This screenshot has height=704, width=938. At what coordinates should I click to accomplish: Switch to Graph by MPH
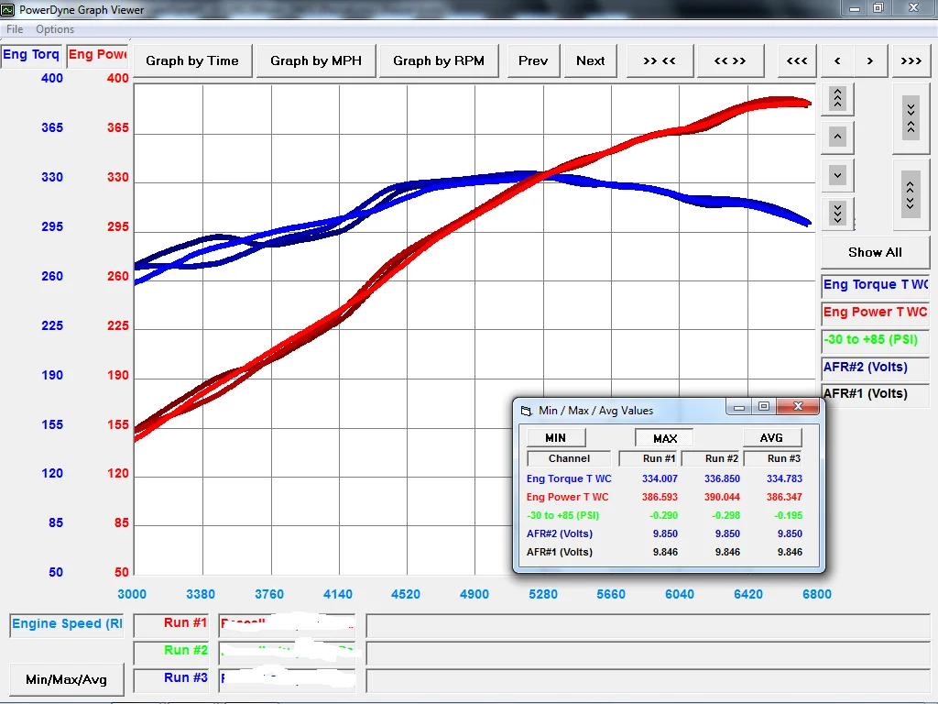[316, 60]
